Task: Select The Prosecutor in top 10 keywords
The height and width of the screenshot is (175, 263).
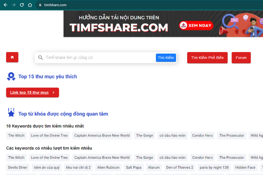Action: click(232, 135)
